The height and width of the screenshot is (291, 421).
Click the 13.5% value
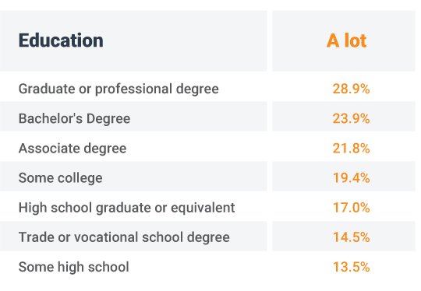[351, 267]
